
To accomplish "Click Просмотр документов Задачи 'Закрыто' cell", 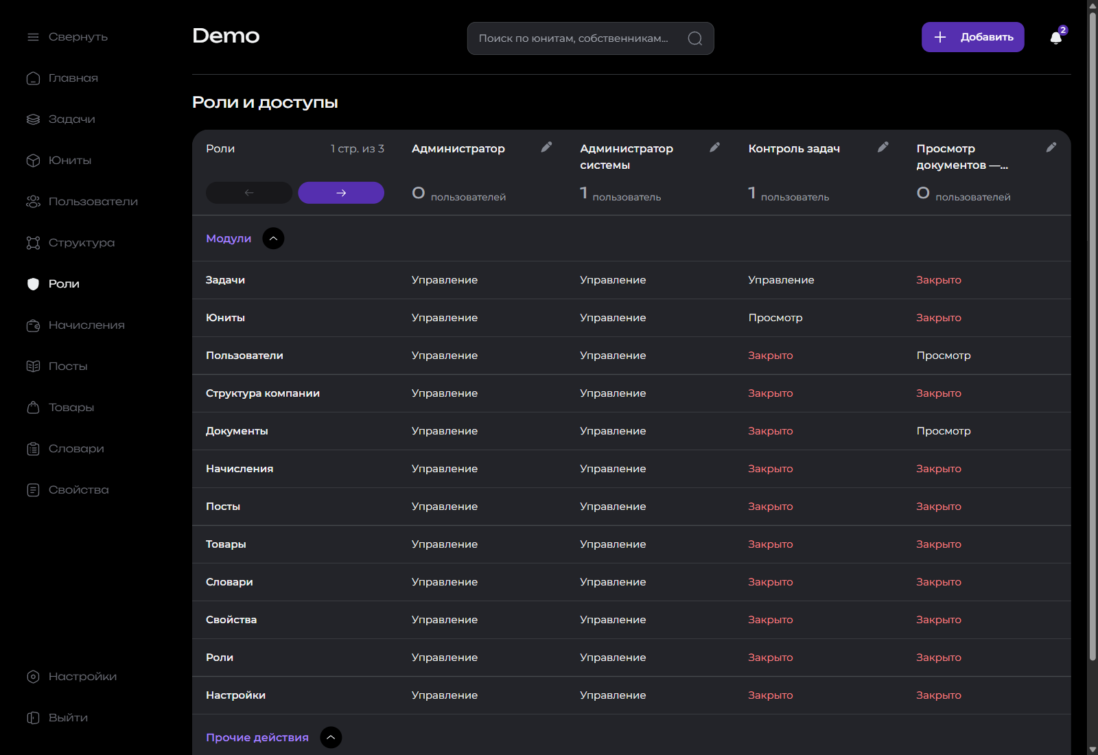I will [x=939, y=280].
